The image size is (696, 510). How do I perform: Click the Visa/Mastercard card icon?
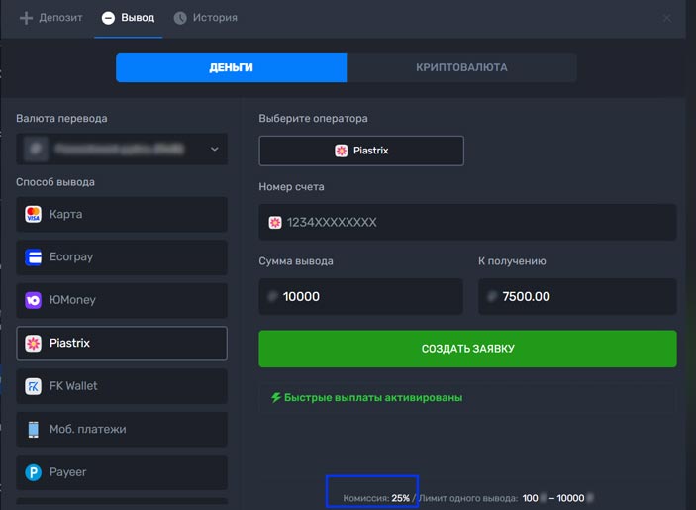[34, 214]
